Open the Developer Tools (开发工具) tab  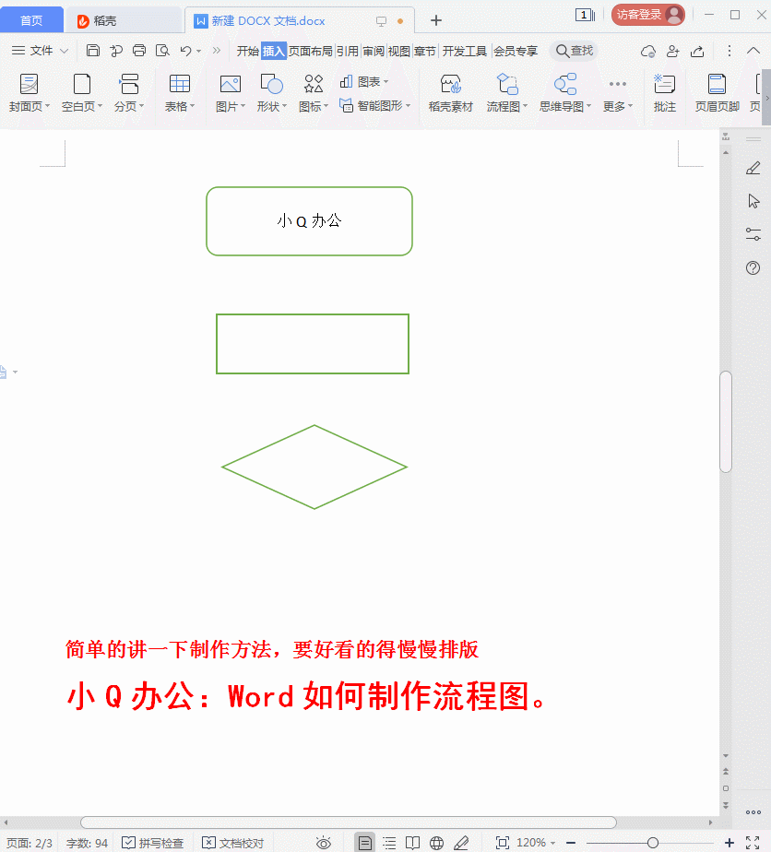(x=465, y=51)
